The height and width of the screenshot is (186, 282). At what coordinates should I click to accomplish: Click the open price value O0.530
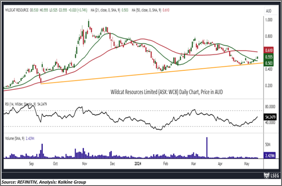click(34, 11)
